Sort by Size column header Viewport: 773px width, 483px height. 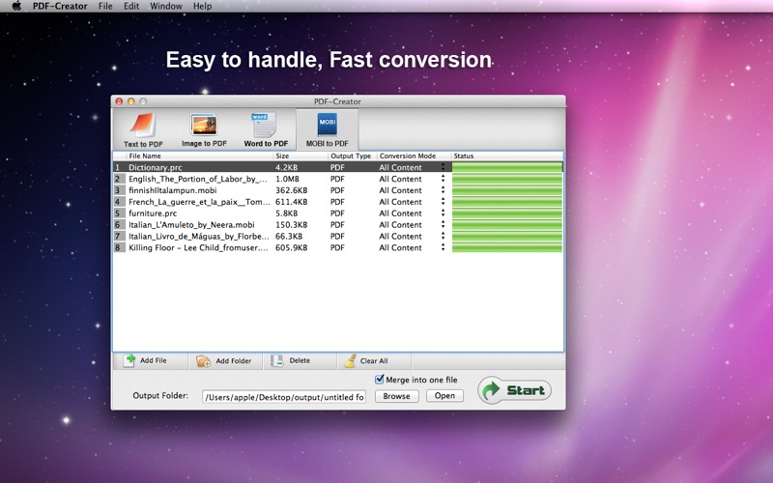[x=301, y=156]
